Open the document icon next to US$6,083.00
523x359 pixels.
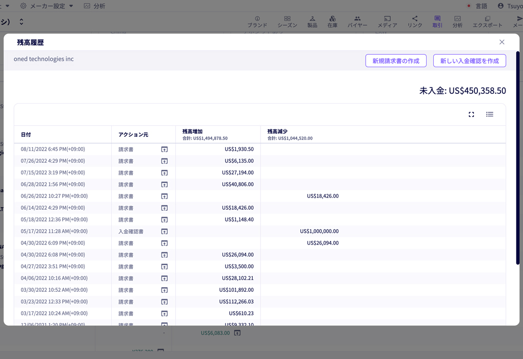(x=237, y=333)
